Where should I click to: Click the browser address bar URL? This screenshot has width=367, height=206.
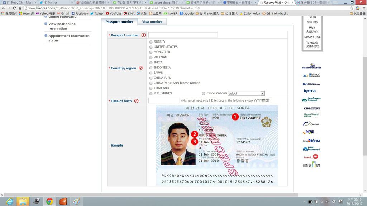[x=114, y=8]
